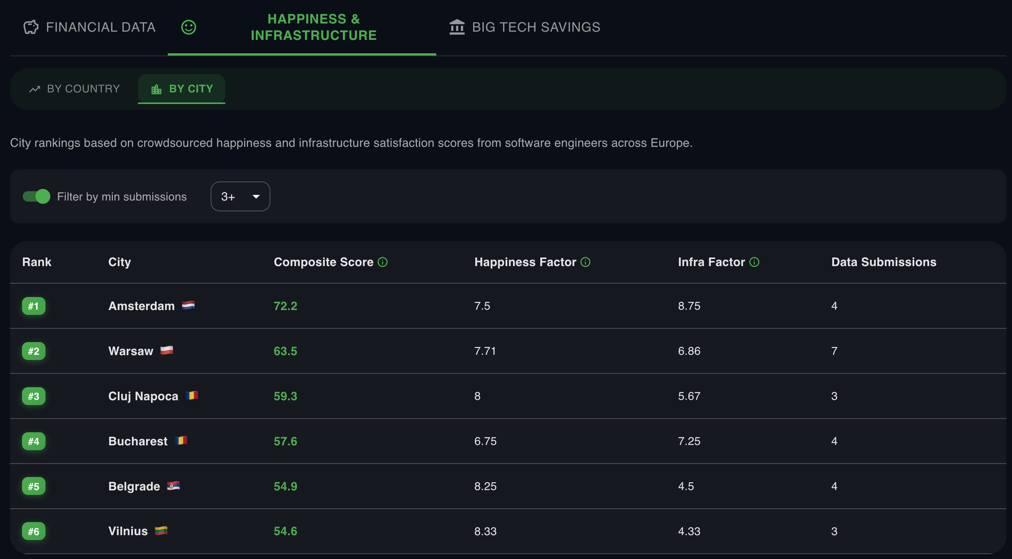The image size is (1012, 559).
Task: Click the Happiness Factor info icon
Action: click(585, 262)
